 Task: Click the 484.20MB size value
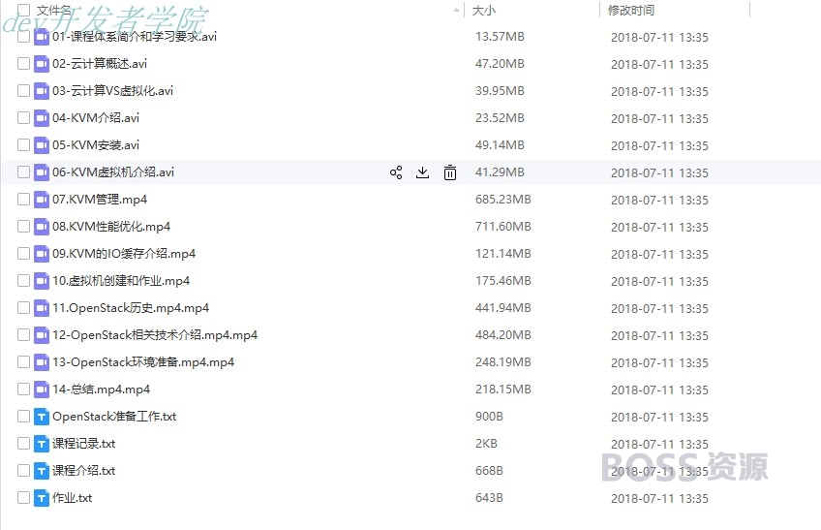point(503,335)
